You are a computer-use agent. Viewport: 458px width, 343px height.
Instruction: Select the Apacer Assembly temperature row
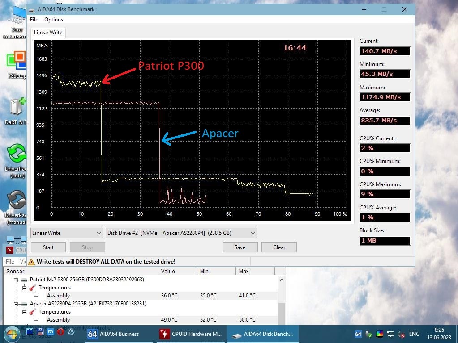point(141,320)
